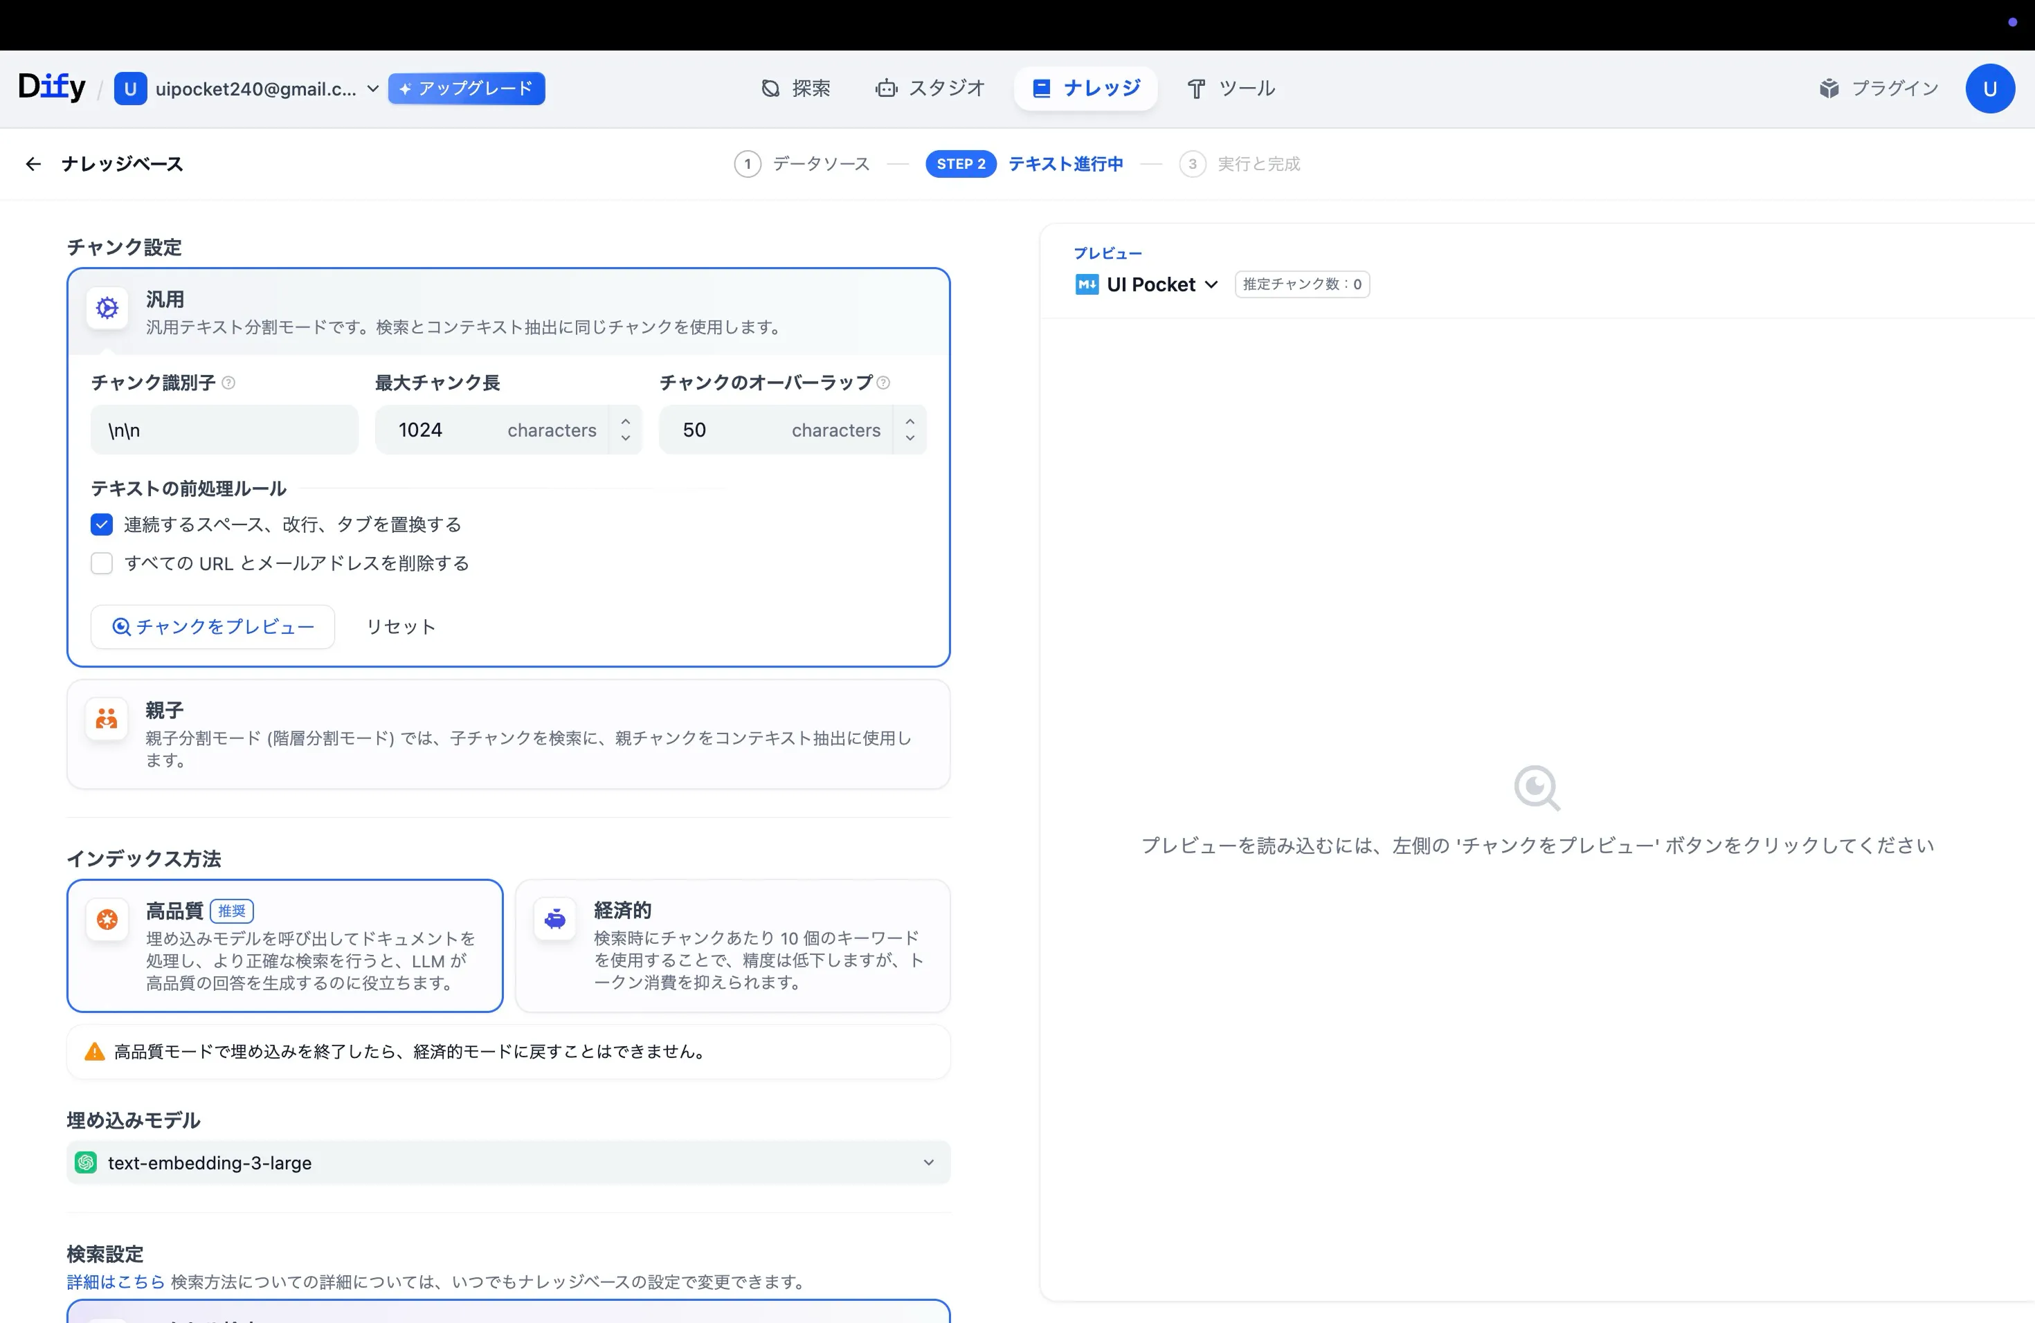Click the スタジオ robot icon
This screenshot has height=1323, width=2035.
point(886,89)
